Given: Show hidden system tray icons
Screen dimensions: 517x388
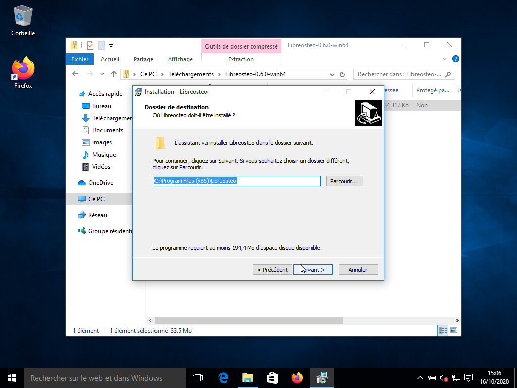Looking at the screenshot, I should [x=420, y=378].
